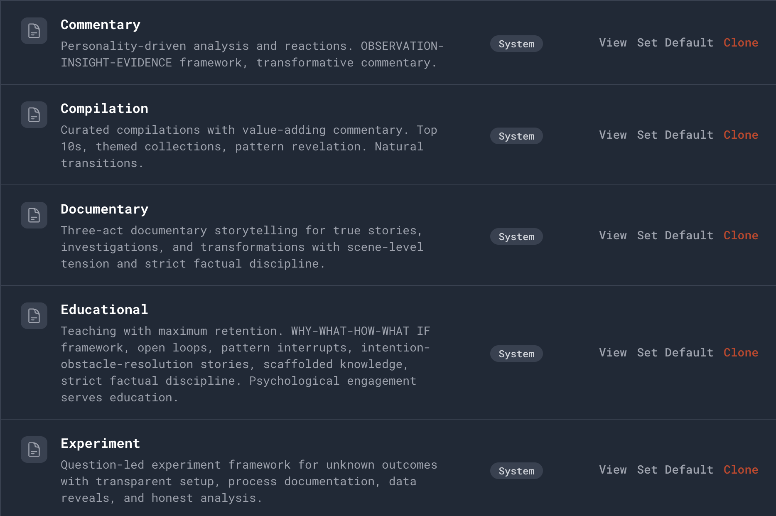
Task: Set Compilation as the default template
Action: click(x=675, y=135)
